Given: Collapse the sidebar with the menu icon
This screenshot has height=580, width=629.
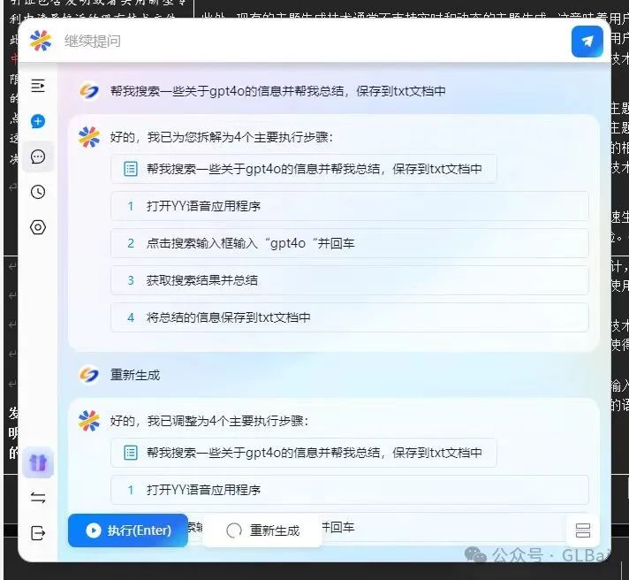Looking at the screenshot, I should pyautogui.click(x=38, y=86).
